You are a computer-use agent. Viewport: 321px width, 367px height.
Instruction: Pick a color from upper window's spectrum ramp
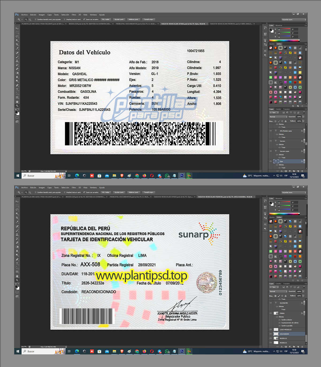click(284, 41)
